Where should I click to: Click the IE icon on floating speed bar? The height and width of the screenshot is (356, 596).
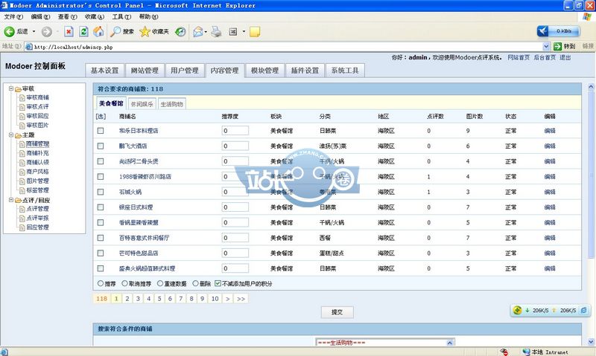(x=583, y=310)
